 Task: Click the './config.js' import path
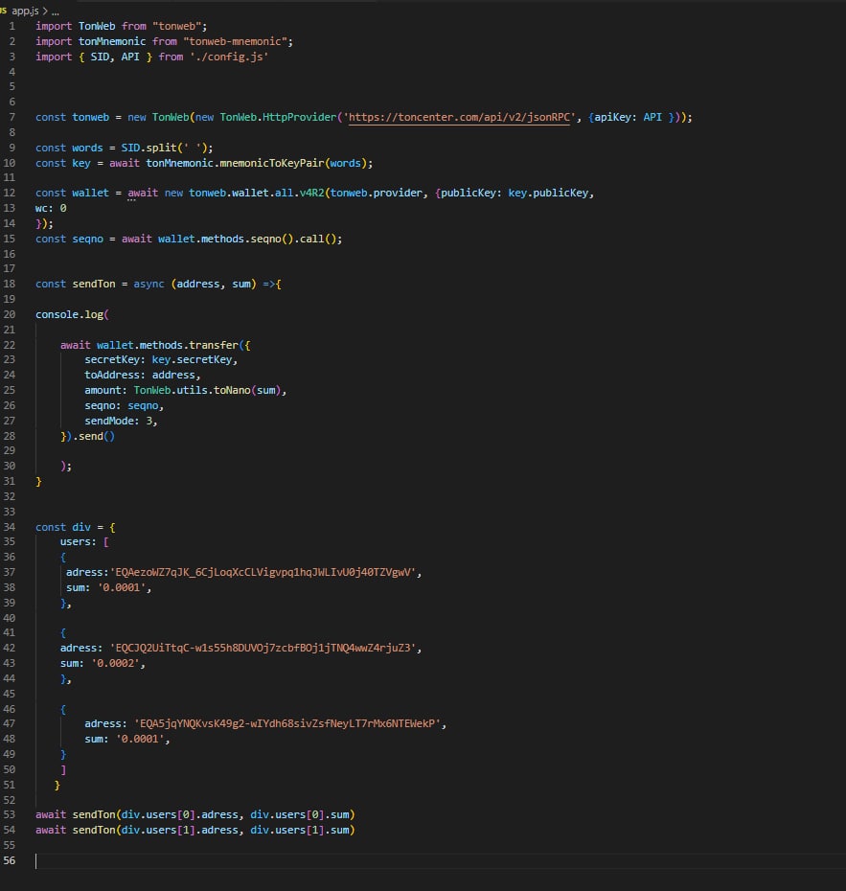click(229, 57)
